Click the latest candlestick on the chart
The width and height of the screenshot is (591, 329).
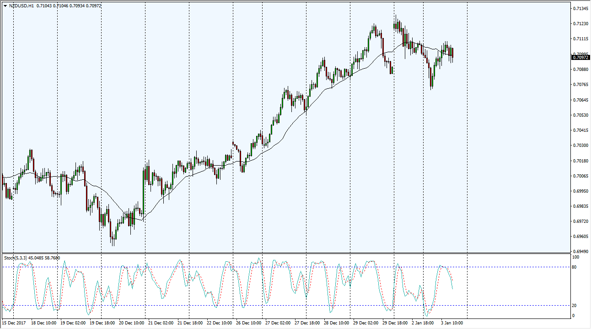(x=452, y=54)
